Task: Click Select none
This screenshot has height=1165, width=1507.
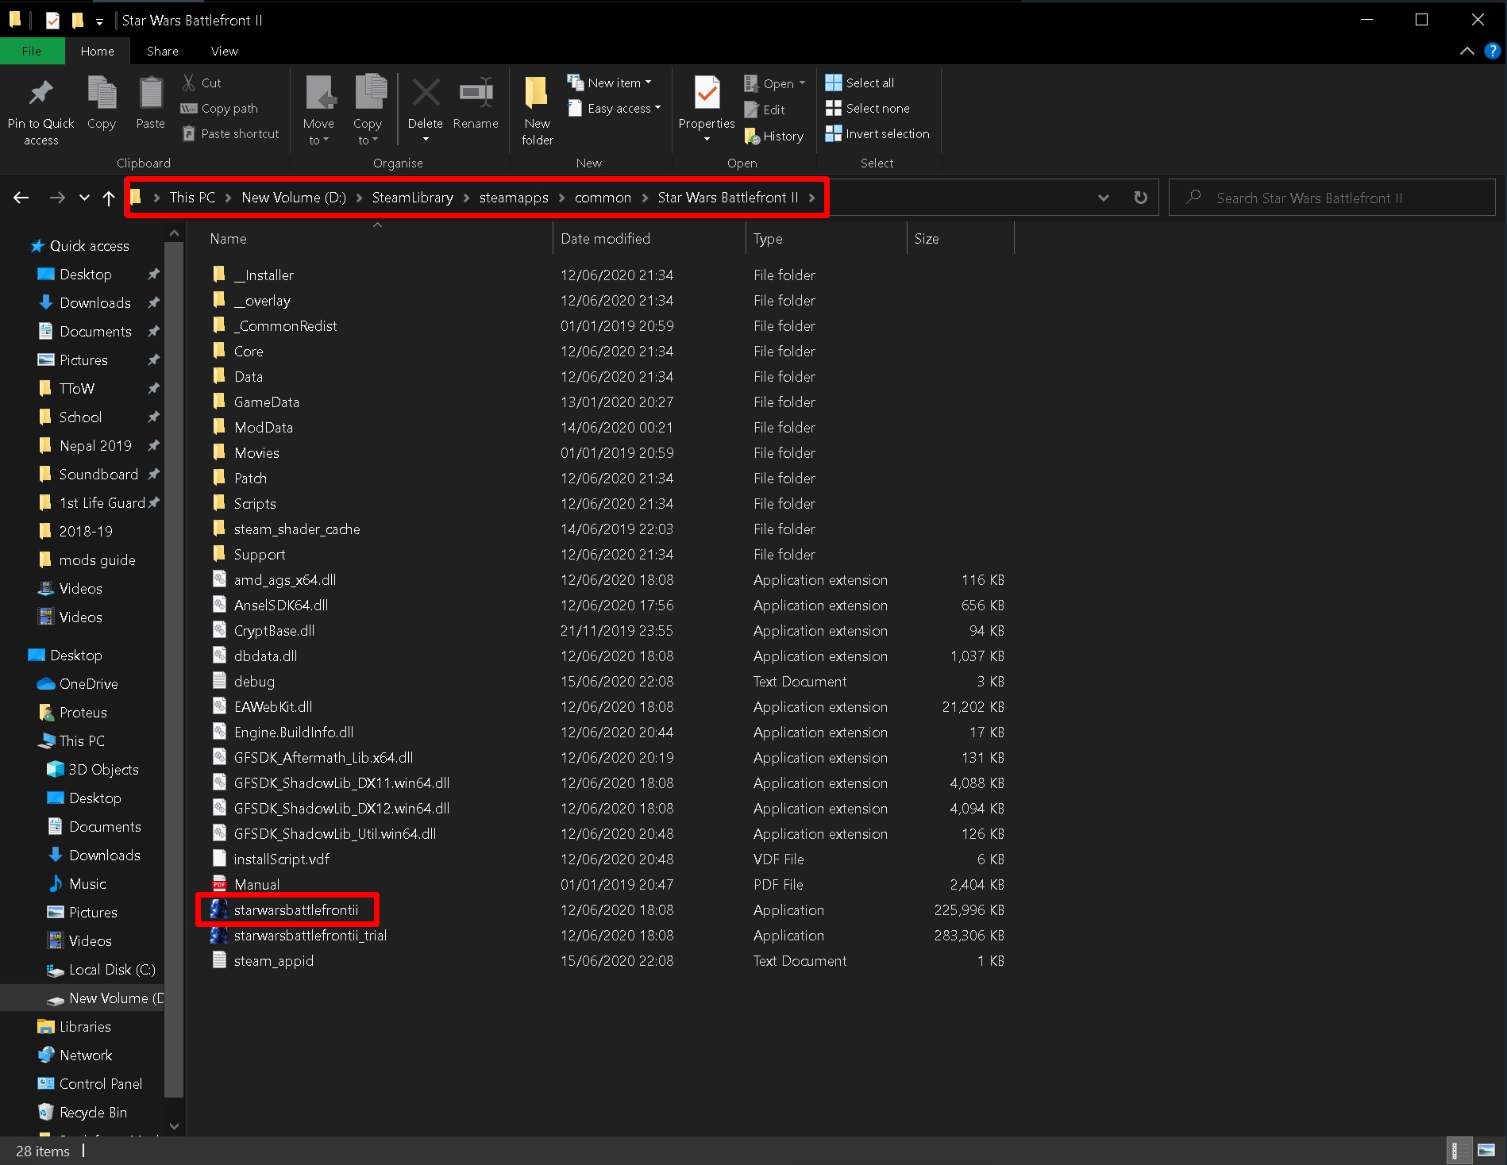Action: pos(868,108)
